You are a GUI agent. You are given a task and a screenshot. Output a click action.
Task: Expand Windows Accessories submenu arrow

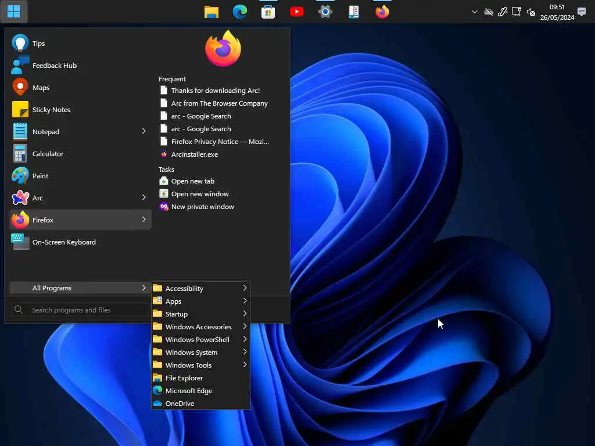[245, 326]
